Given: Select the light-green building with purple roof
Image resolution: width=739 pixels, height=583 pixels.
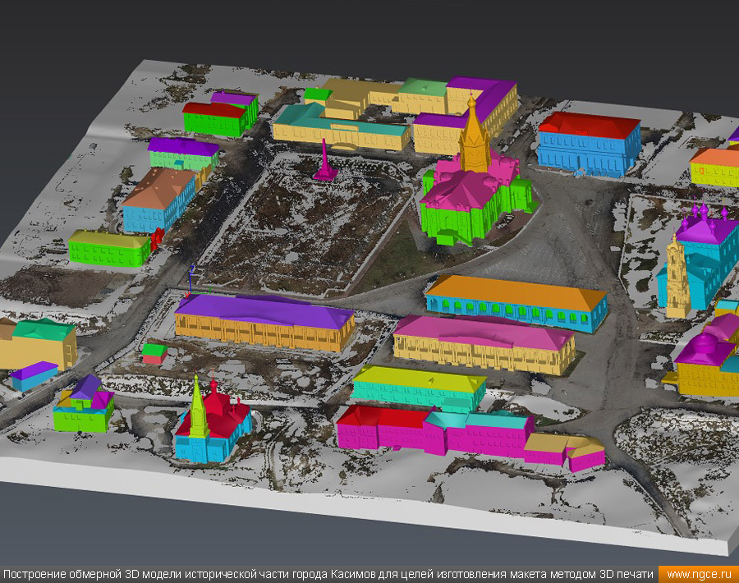Looking at the screenshot, I should click(183, 155).
